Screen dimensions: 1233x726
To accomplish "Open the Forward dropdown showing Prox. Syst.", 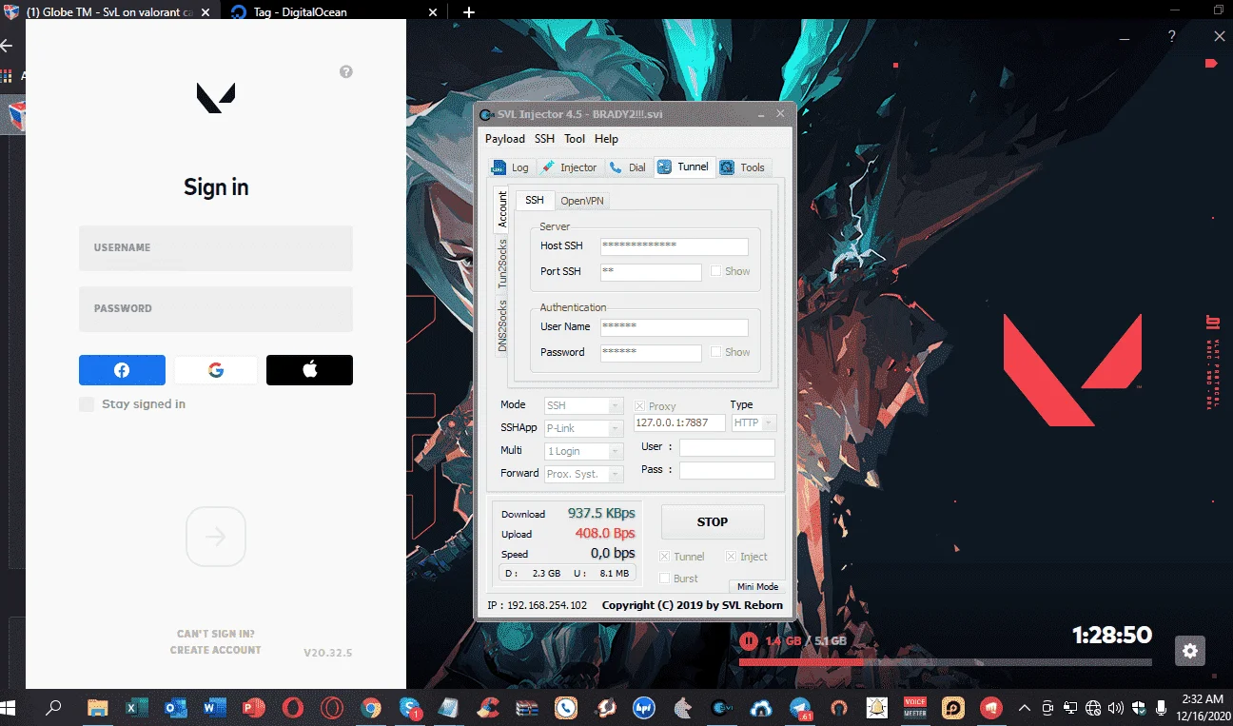I will [583, 473].
